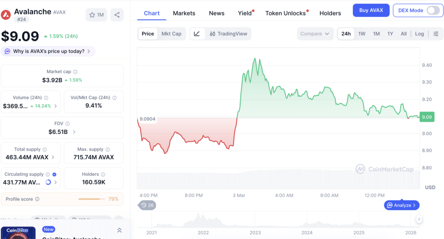
Task: Click the Avalanche red logo icon
Action: 6,15
